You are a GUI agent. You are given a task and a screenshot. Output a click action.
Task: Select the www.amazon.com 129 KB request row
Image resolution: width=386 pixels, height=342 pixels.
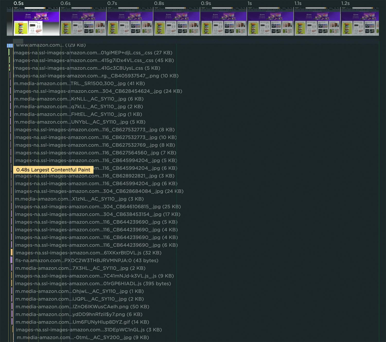coord(51,45)
